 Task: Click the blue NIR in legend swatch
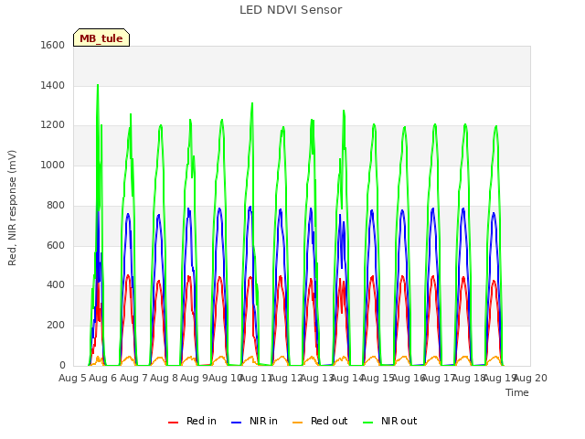pos(236,423)
